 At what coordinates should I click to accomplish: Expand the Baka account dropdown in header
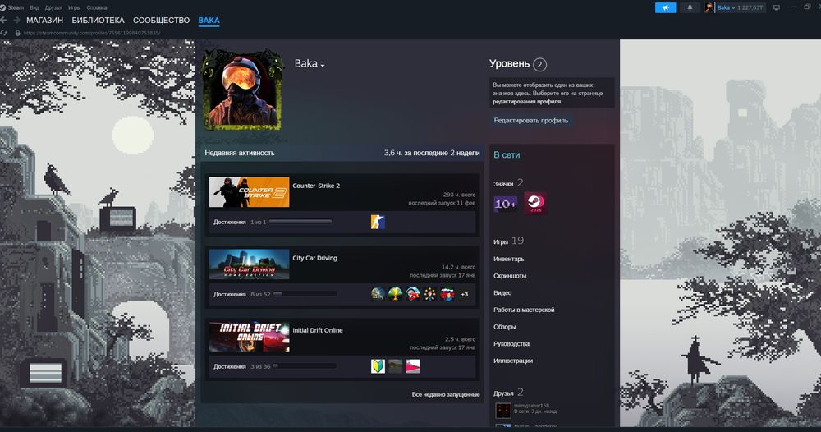pyautogui.click(x=727, y=7)
